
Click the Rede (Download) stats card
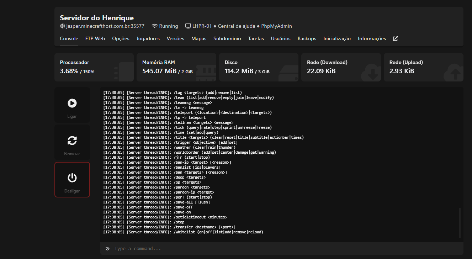tap(341, 67)
